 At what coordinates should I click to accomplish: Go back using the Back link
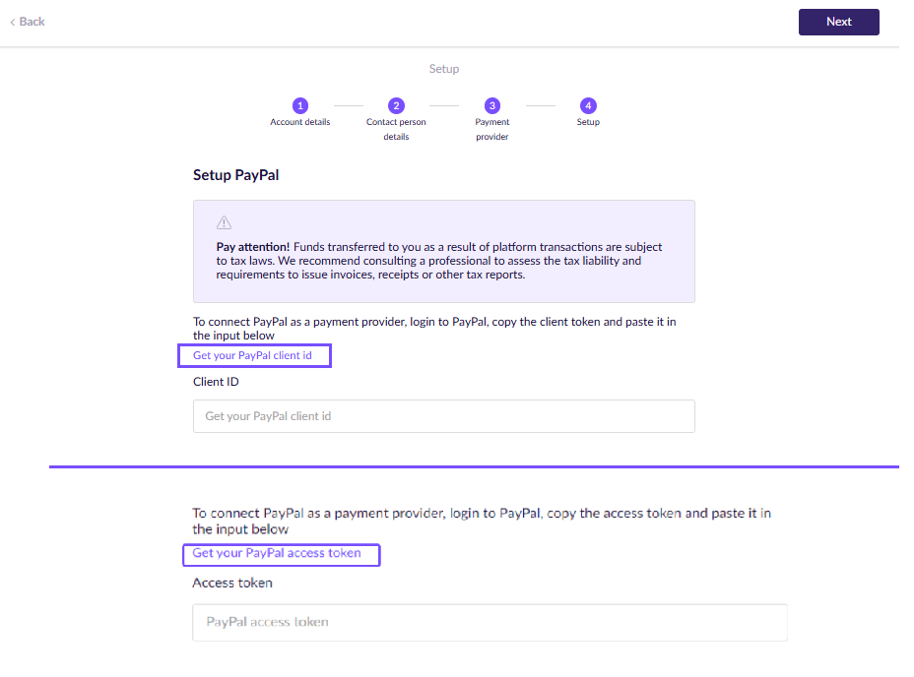28,22
